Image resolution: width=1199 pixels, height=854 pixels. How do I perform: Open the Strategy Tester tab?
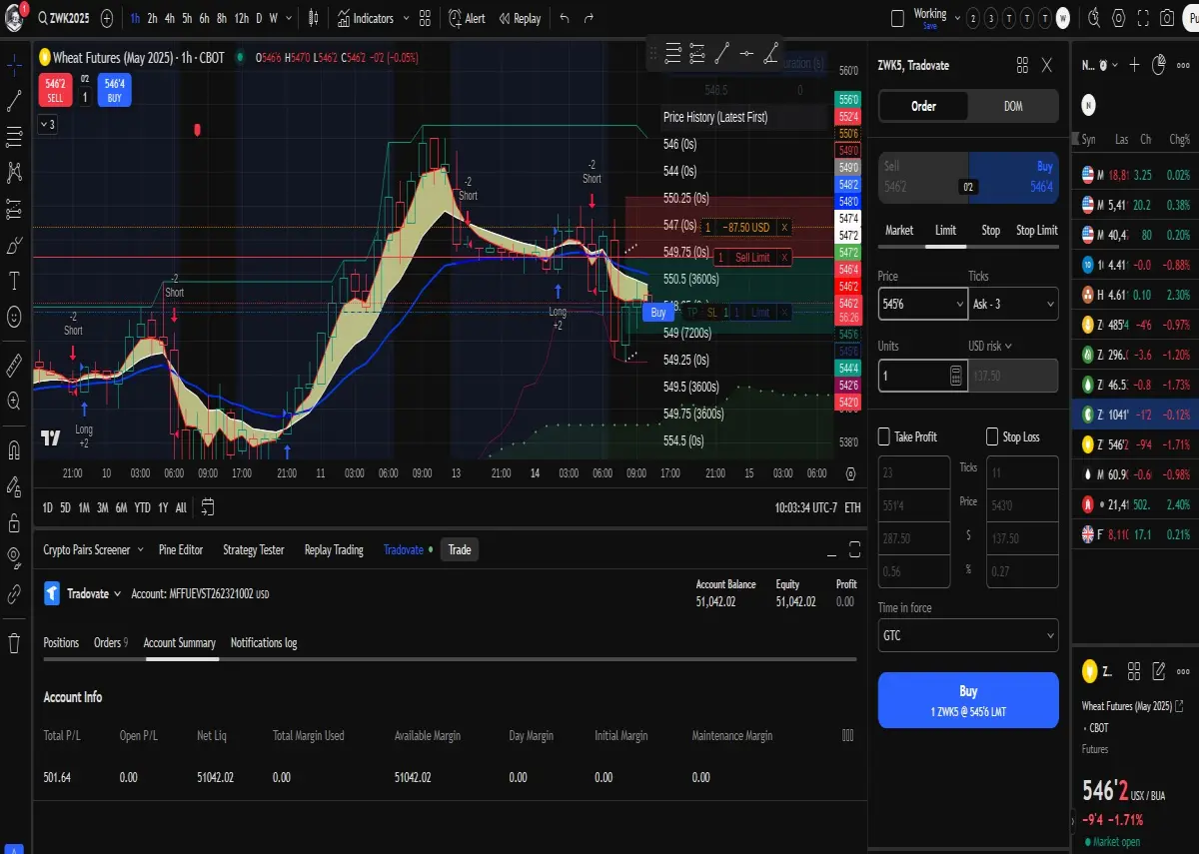pos(253,549)
